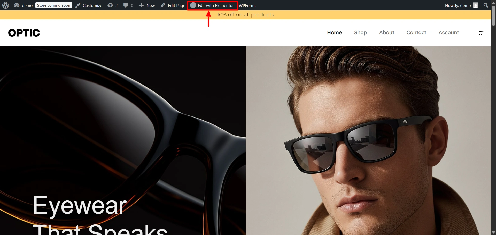Click the Edit Page pencil icon
This screenshot has height=235, width=496.
[x=163, y=5]
